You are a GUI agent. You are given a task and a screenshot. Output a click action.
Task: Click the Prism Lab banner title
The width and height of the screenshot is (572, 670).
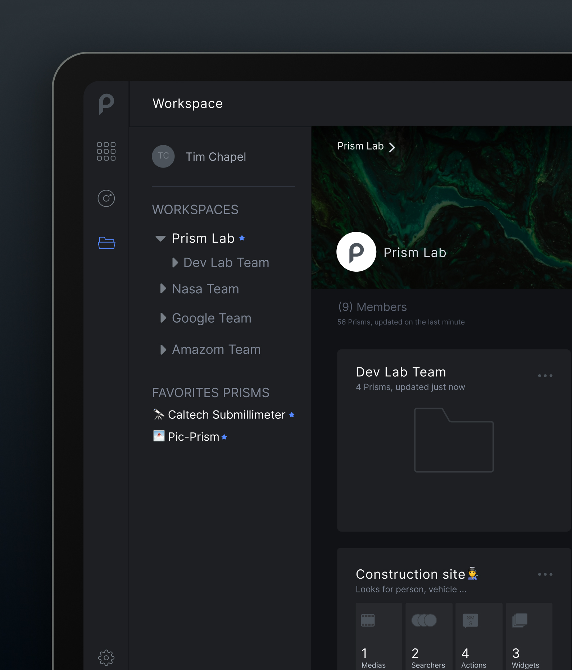pos(415,252)
